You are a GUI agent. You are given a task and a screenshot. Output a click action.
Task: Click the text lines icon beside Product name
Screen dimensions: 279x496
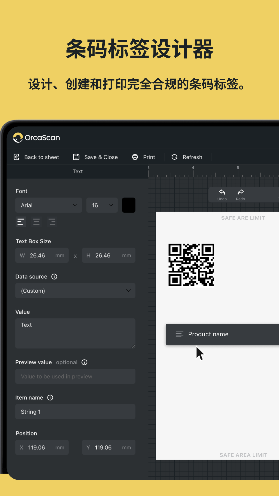180,334
